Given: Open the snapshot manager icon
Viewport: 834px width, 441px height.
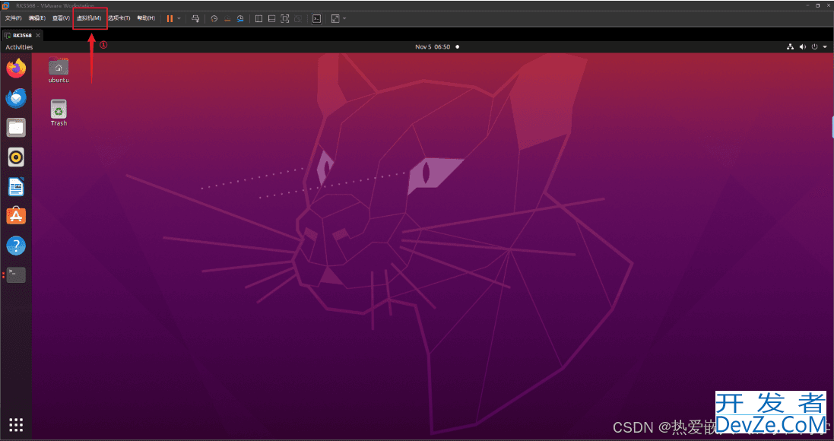Looking at the screenshot, I should 240,18.
